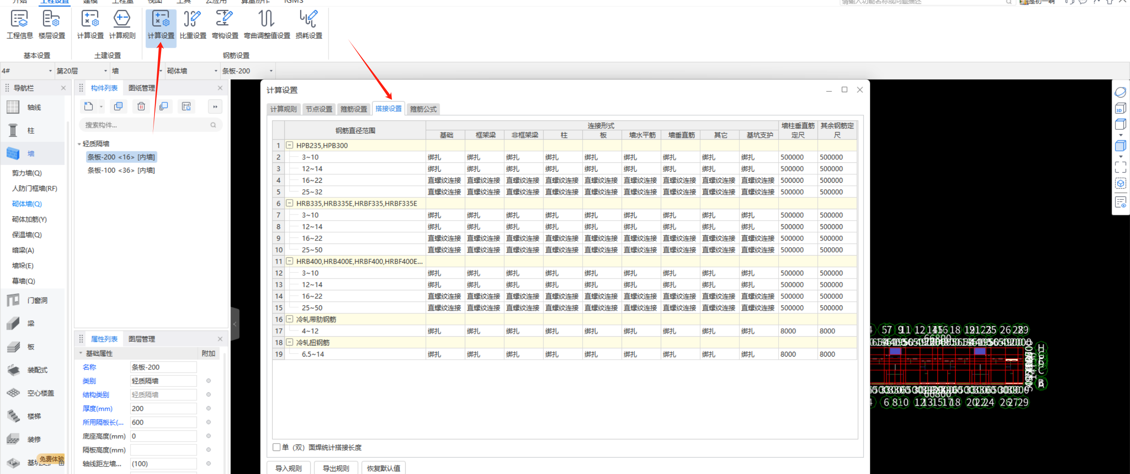This screenshot has height=474, width=1130.
Task: Toggle 附加 circle for 厚度(mm) property
Action: click(x=208, y=408)
